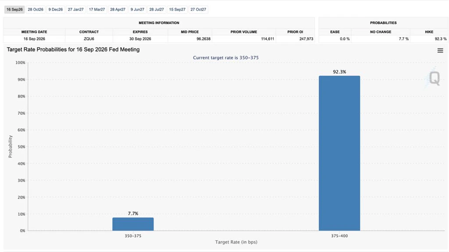Click the prior OI value 247,973

click(x=306, y=39)
